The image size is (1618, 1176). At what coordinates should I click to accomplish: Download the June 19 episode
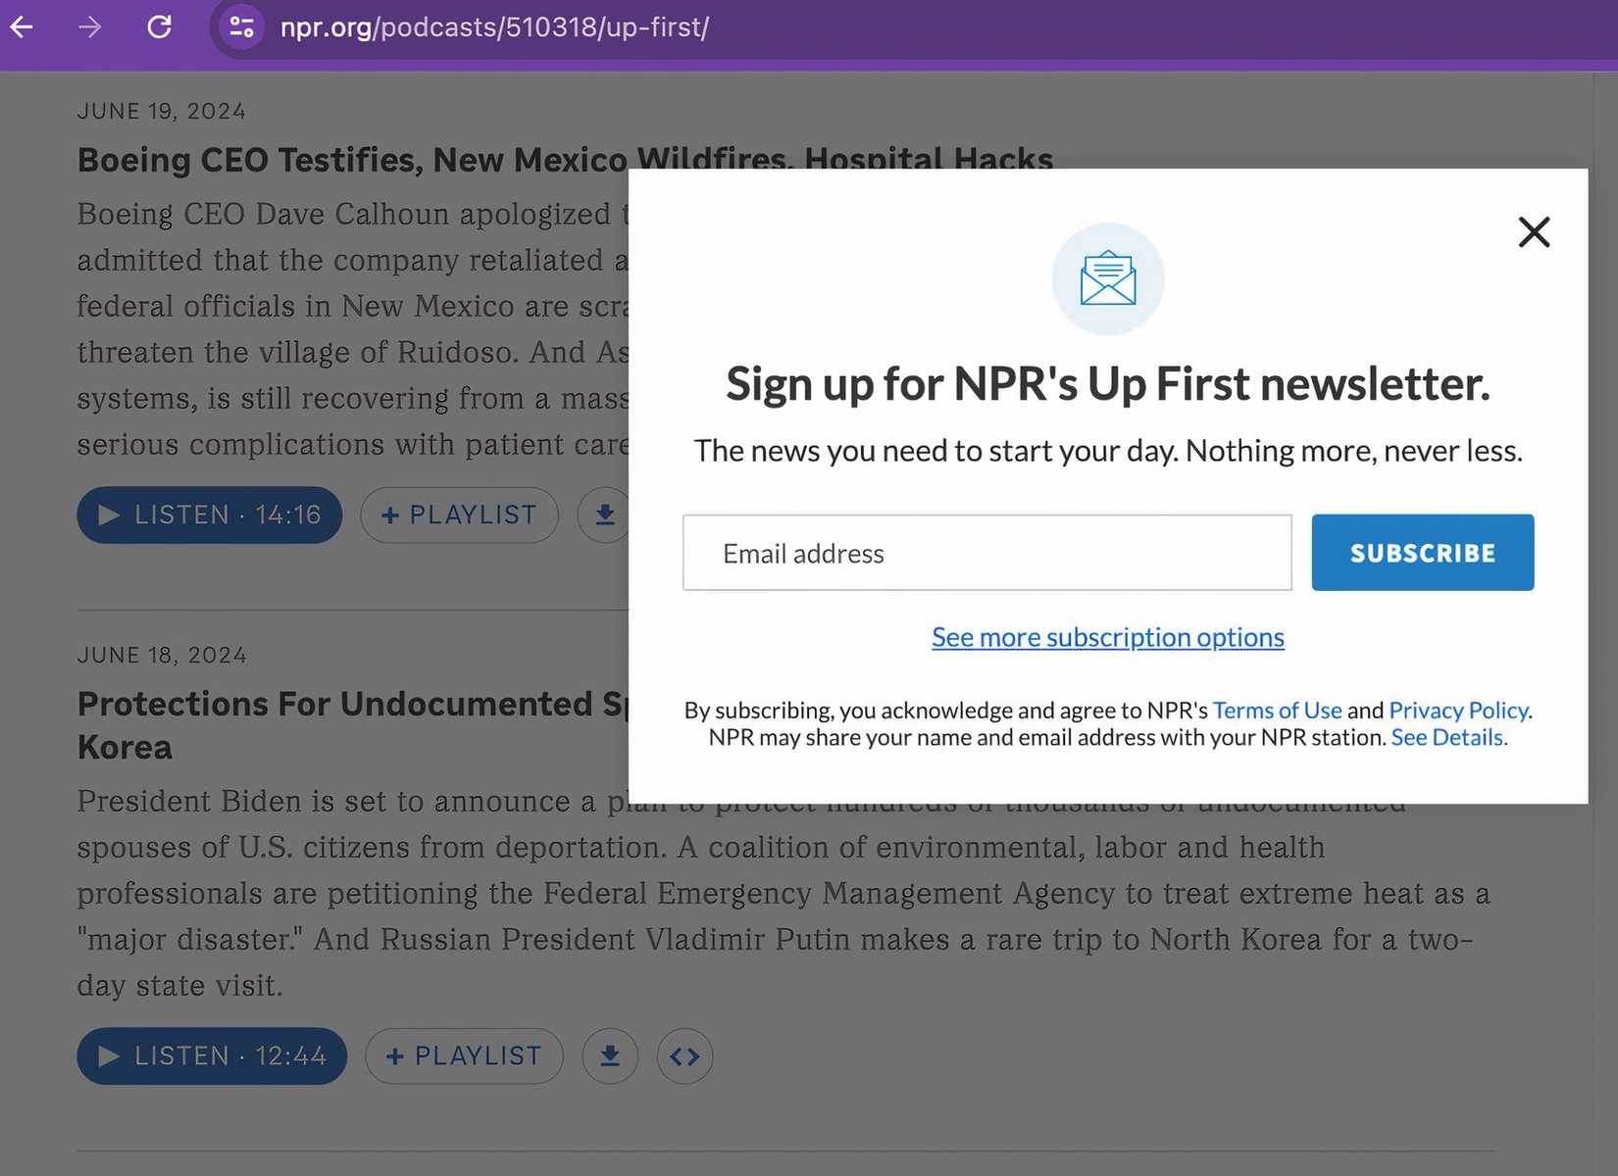coord(606,514)
